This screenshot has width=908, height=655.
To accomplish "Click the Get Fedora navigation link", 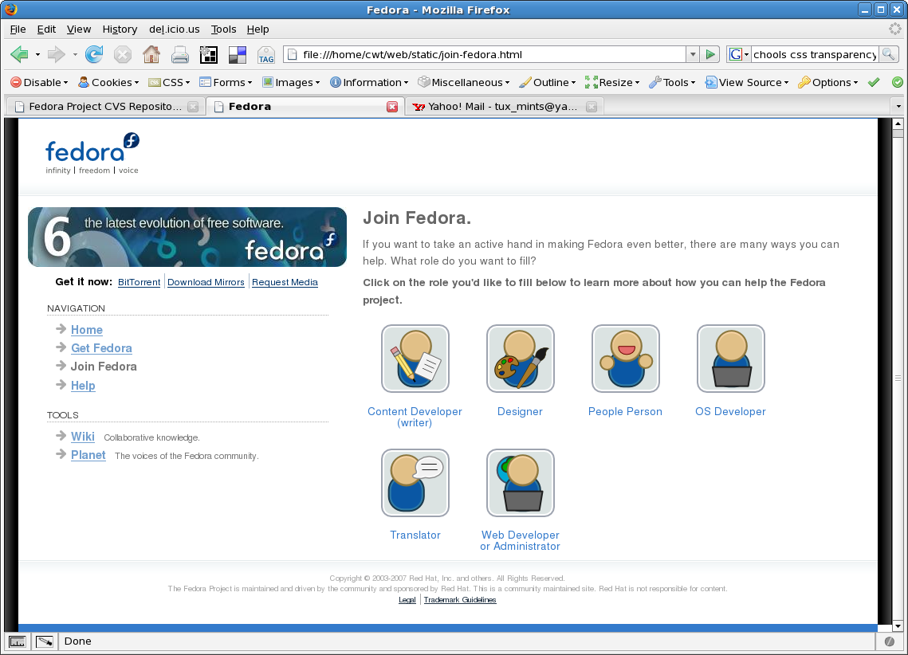I will (x=101, y=347).
